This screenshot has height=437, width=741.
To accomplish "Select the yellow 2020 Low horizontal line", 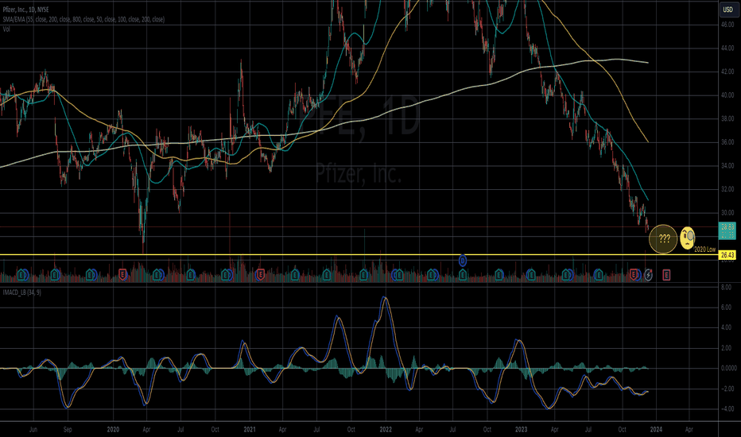I will tap(359, 255).
